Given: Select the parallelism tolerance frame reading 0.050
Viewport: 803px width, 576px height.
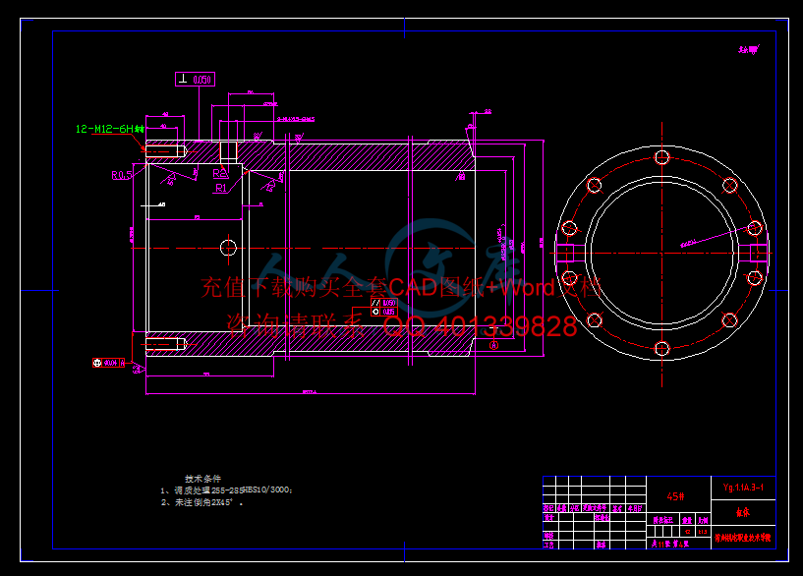Looking at the screenshot, I should point(384,303).
